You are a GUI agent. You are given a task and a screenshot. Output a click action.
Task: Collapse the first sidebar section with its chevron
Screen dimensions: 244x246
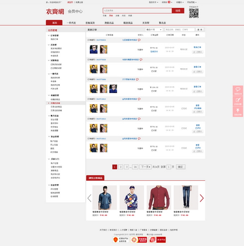[49, 36]
